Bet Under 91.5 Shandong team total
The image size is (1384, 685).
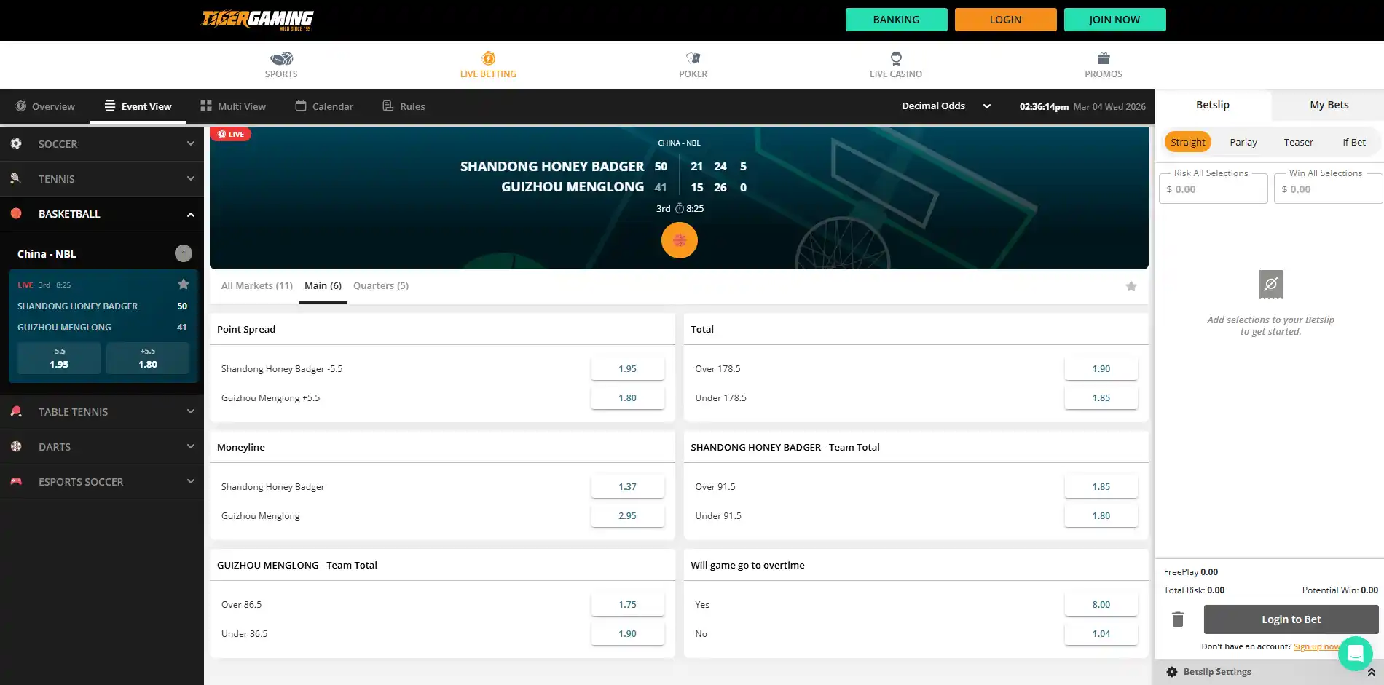(1101, 515)
